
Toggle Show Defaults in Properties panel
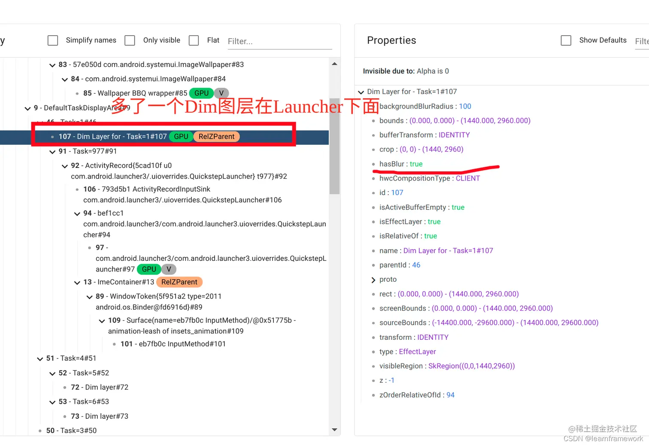click(x=566, y=40)
